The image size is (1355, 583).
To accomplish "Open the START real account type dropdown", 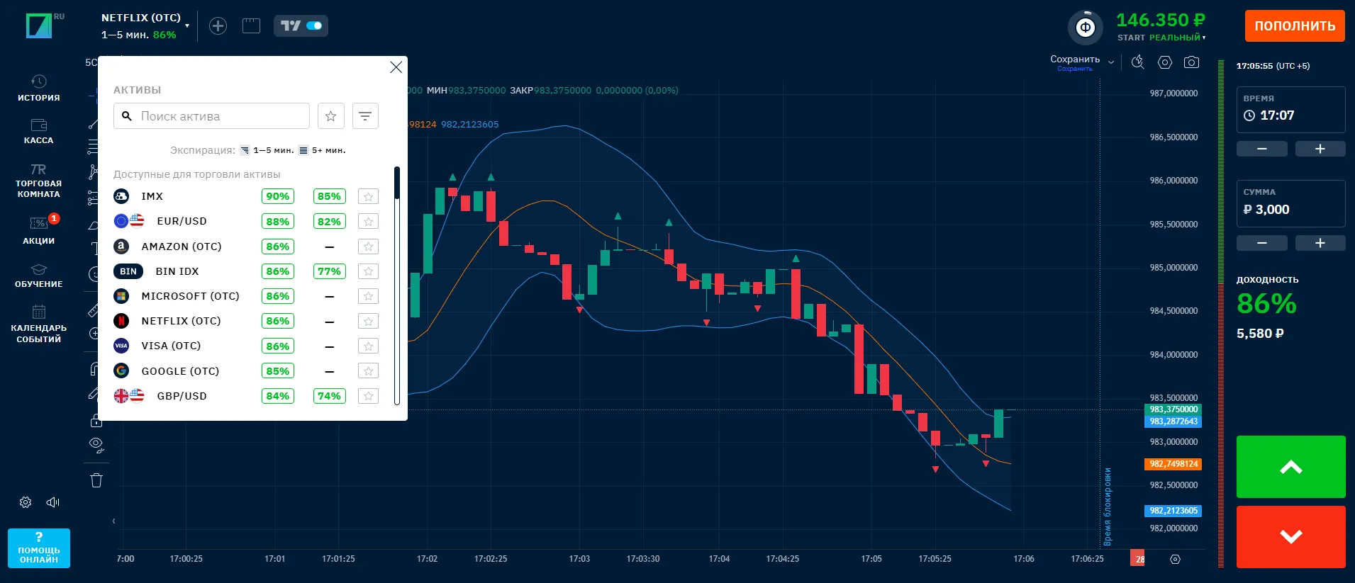I will [1161, 38].
